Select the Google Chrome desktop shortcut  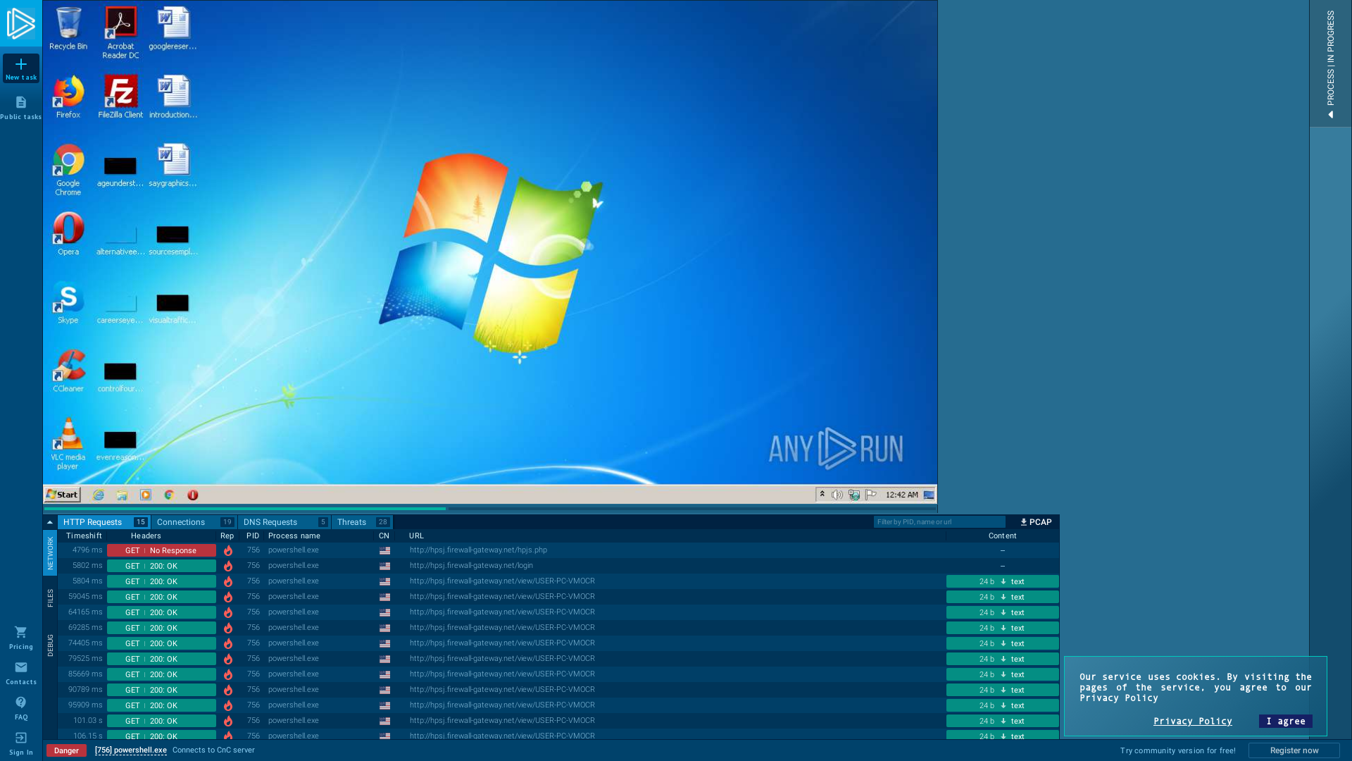point(68,170)
